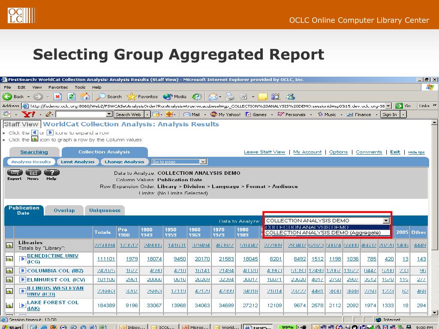Image resolution: width=439 pixels, height=329 pixels.
Task: Click the Exit link
Action: (395, 152)
